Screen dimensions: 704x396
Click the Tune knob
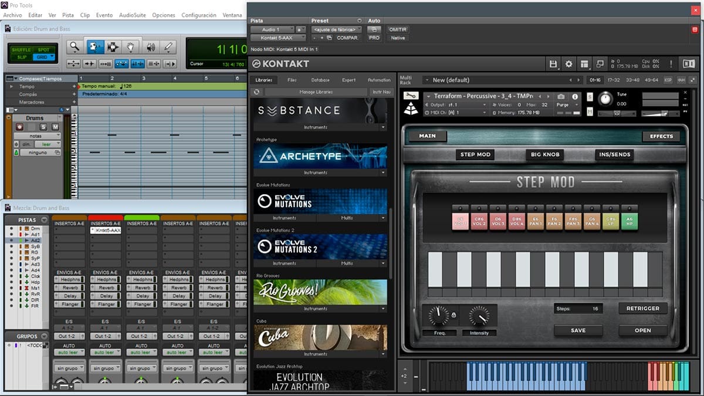[605, 99]
